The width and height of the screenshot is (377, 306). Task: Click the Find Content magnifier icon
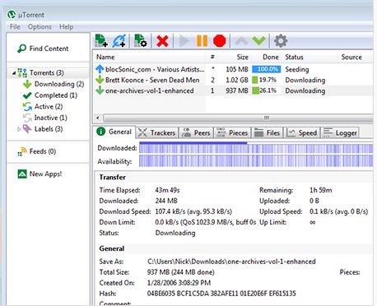21,49
